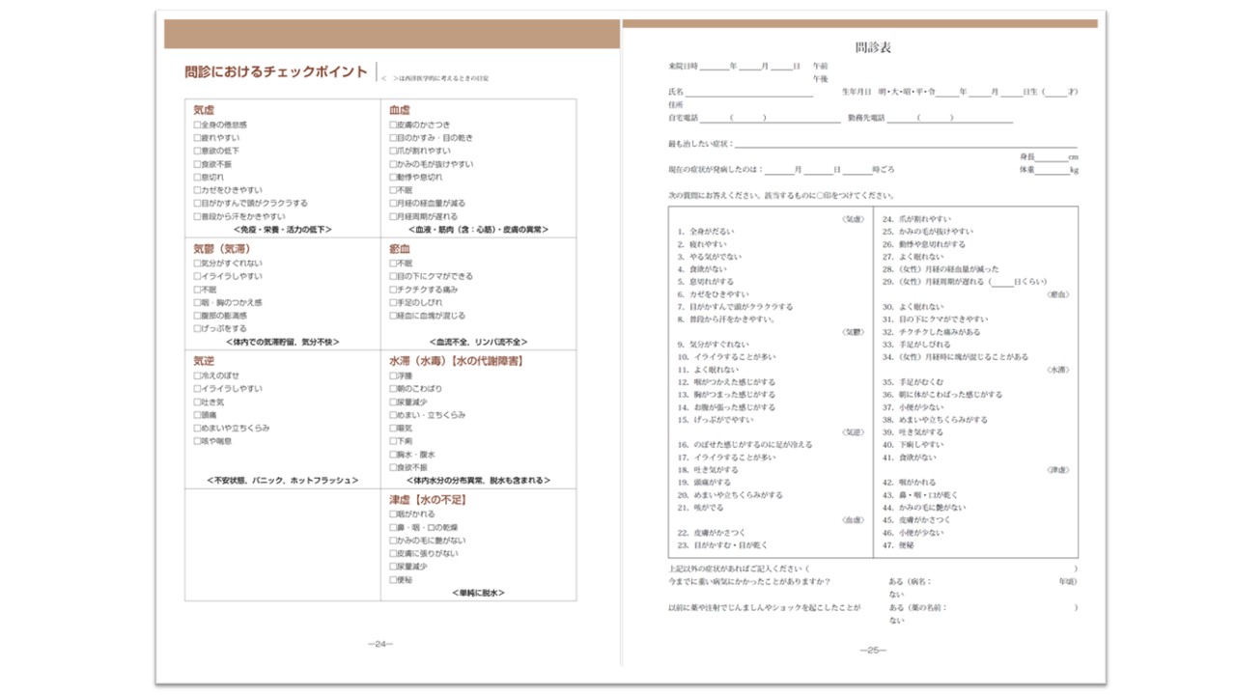Click the 津虚【水の不足】 section heading

(428, 500)
